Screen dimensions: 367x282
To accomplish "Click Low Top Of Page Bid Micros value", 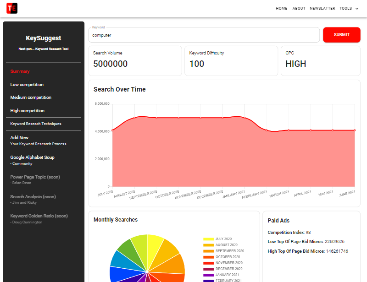I will click(334, 242).
